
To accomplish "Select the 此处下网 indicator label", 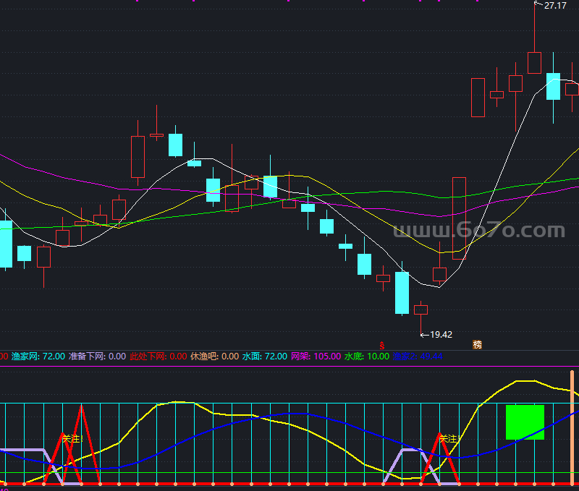I will [159, 356].
